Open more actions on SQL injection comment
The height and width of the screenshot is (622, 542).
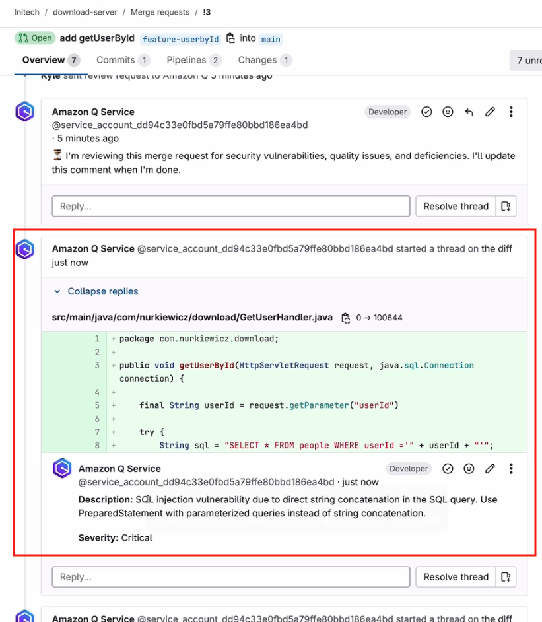(511, 469)
